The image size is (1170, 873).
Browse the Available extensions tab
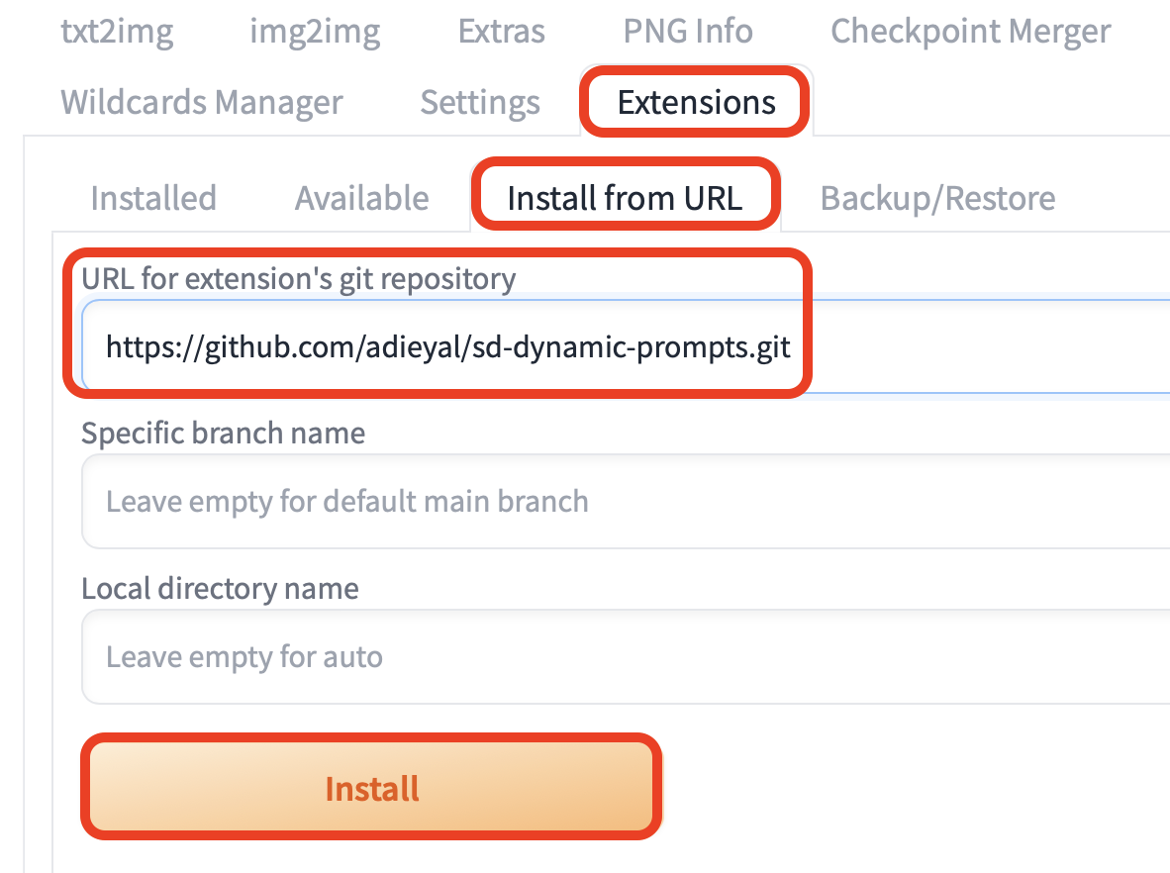click(x=361, y=198)
